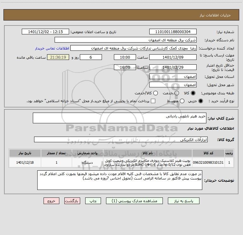Viewport: 243px width, 235px height.
Task: Click the announcement date field 1401/12/02 - 12:15
Action: tap(45, 32)
